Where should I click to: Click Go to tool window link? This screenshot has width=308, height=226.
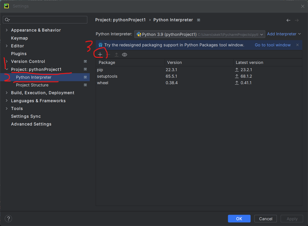pos(273,45)
